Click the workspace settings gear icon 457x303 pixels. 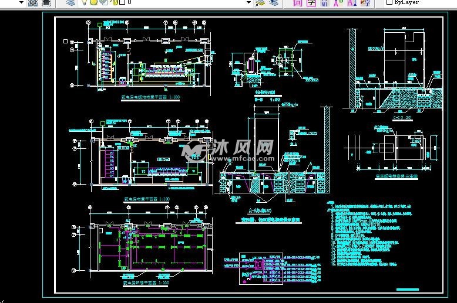pos(33,2)
